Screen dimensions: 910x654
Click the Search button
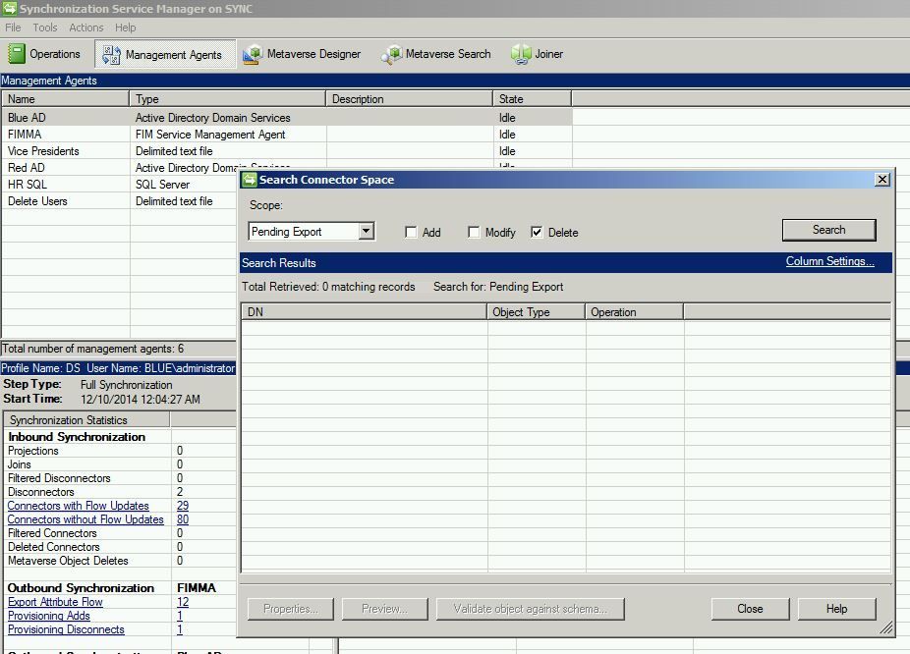click(x=828, y=230)
